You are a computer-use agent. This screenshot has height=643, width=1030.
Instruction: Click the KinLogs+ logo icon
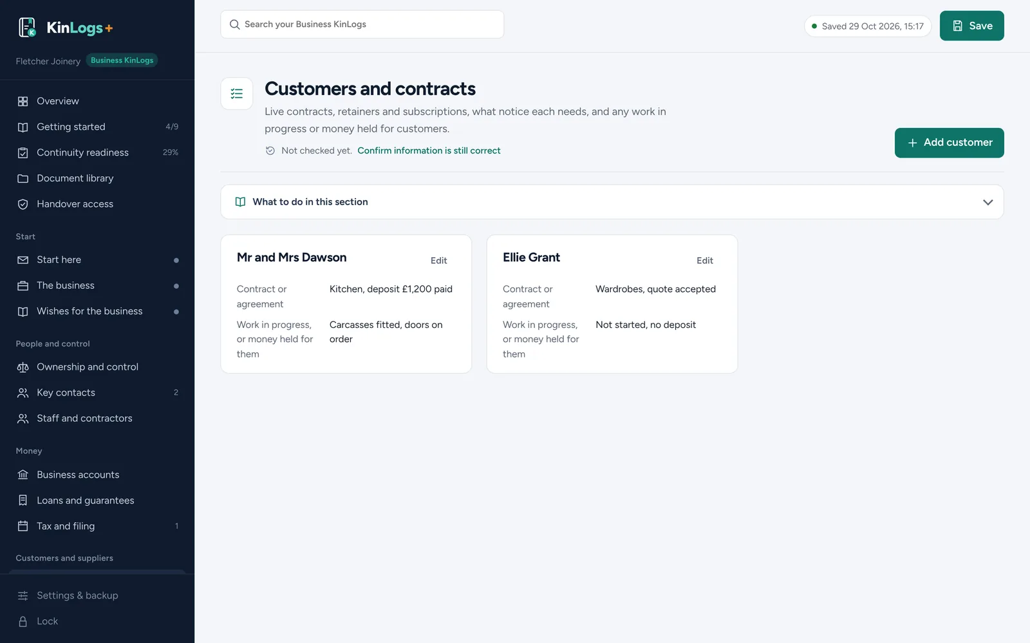click(x=27, y=27)
